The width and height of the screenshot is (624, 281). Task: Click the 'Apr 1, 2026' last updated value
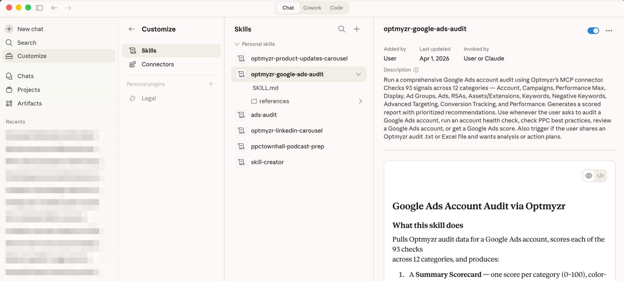[434, 59]
